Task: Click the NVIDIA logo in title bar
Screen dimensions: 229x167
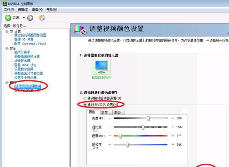Action: (x=5, y=4)
